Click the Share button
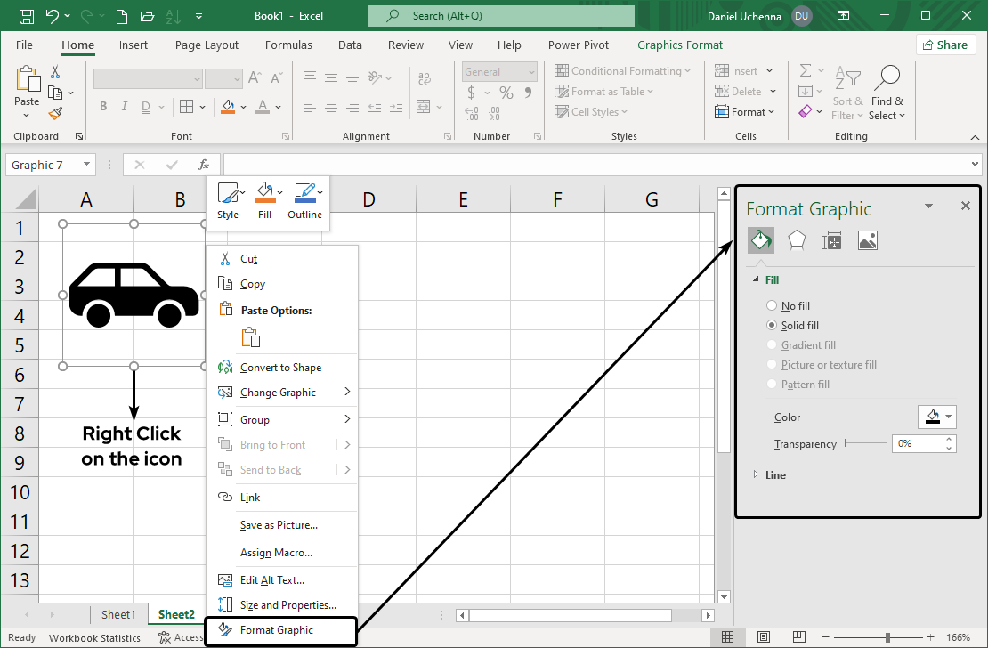 coord(945,44)
